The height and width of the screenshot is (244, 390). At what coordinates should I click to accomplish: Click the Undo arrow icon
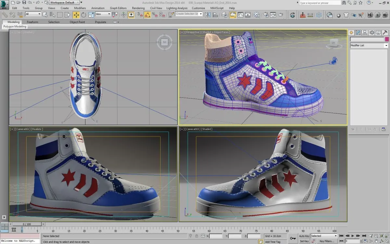point(30,2)
